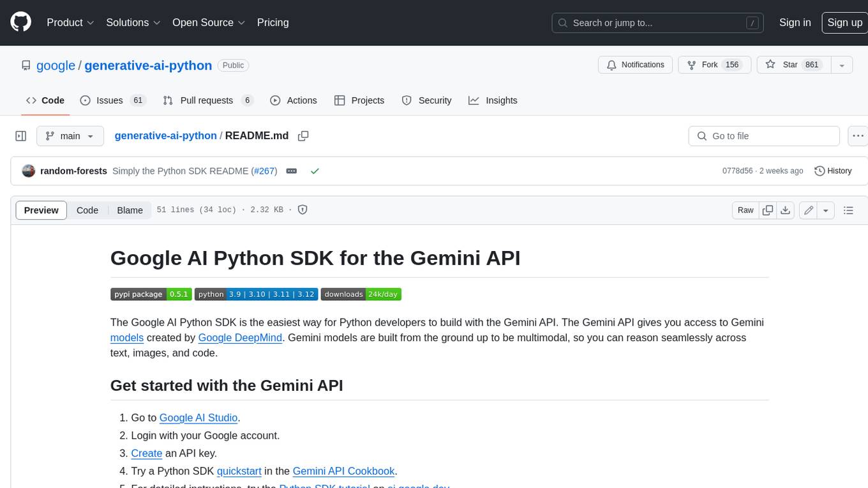Download the raw file

[x=786, y=210]
